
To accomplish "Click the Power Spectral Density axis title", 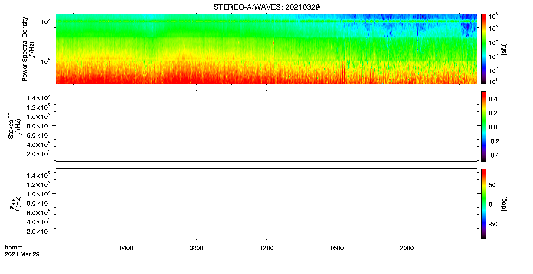I will [25, 49].
